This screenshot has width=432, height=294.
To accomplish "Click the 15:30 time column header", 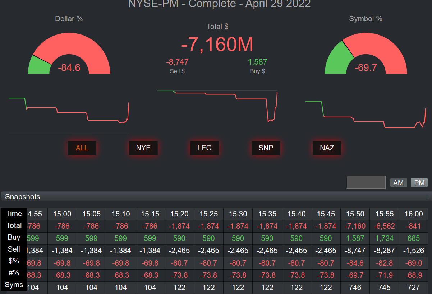I will pyautogui.click(x=238, y=214).
